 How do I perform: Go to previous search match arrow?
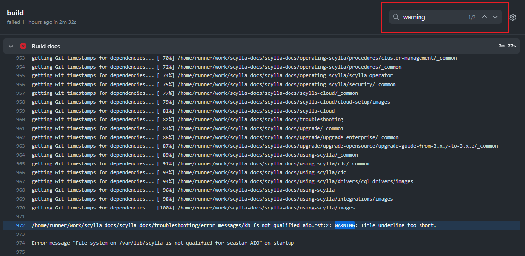pos(484,17)
